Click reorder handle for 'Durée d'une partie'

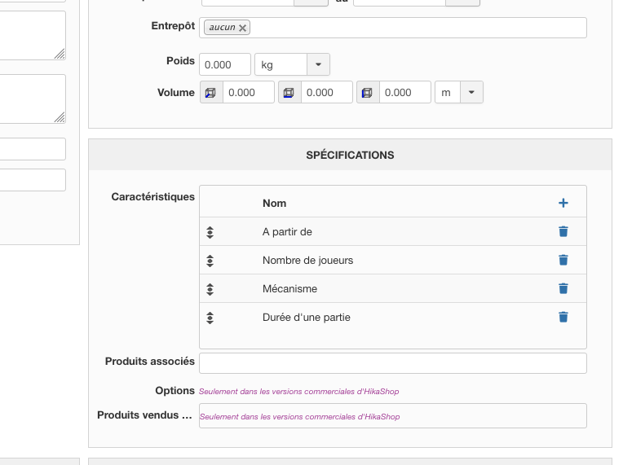pos(210,318)
